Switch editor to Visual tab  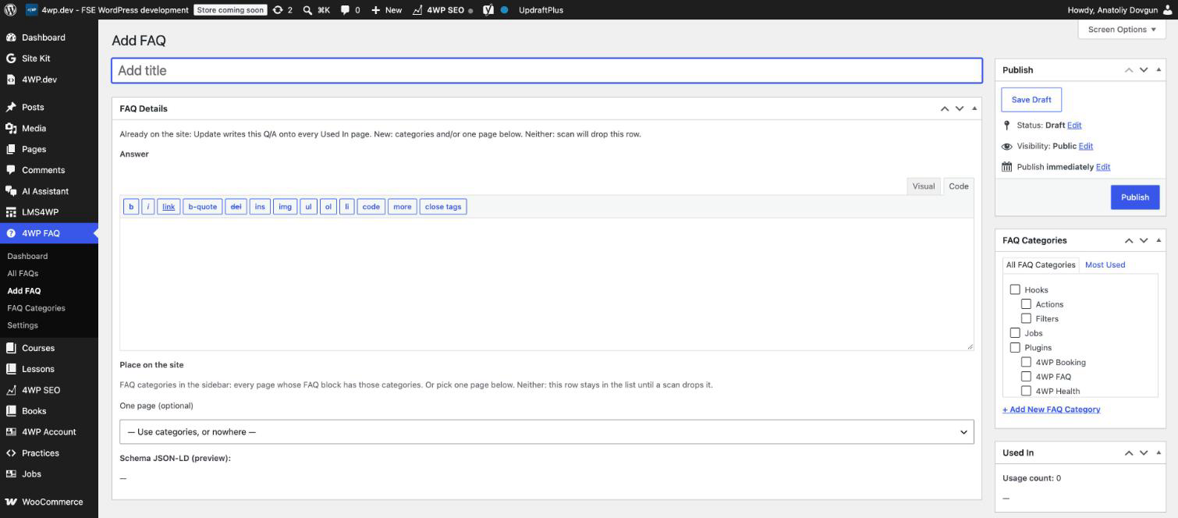(924, 186)
